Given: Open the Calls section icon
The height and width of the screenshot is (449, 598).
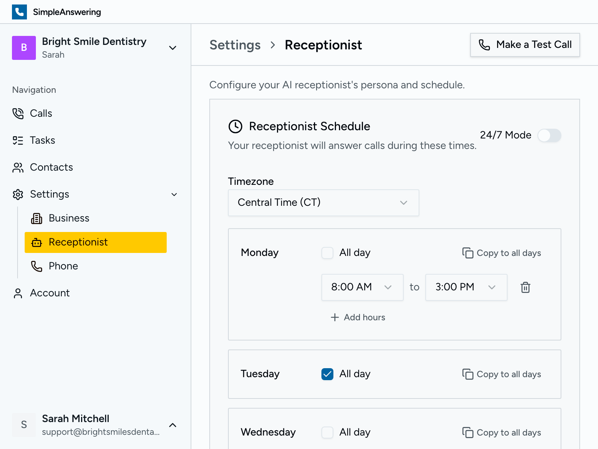Looking at the screenshot, I should click(x=18, y=113).
